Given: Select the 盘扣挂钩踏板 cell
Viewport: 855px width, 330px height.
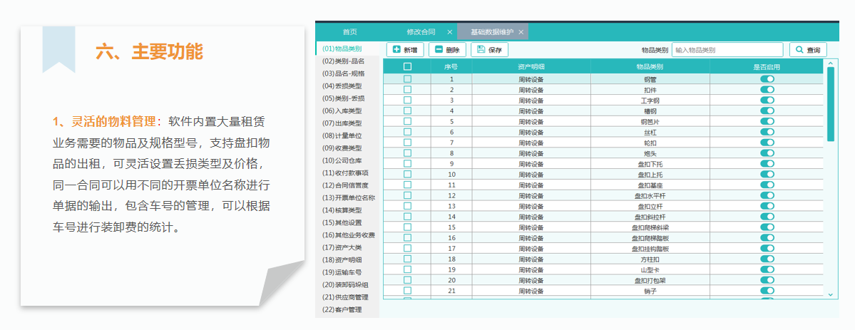Looking at the screenshot, I should coord(650,249).
